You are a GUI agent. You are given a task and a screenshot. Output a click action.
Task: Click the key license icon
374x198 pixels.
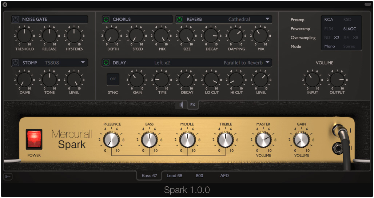pos(8,177)
